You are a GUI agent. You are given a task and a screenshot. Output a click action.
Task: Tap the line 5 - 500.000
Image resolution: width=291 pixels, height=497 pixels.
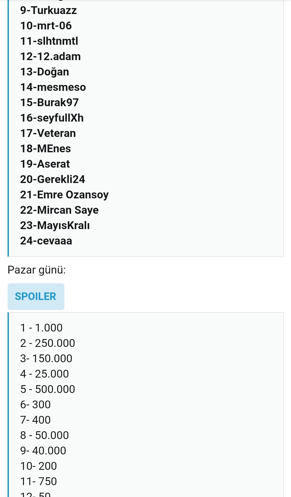point(47,389)
